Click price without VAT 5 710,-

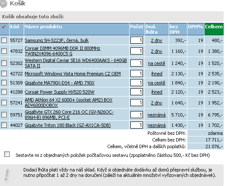[179, 115]
